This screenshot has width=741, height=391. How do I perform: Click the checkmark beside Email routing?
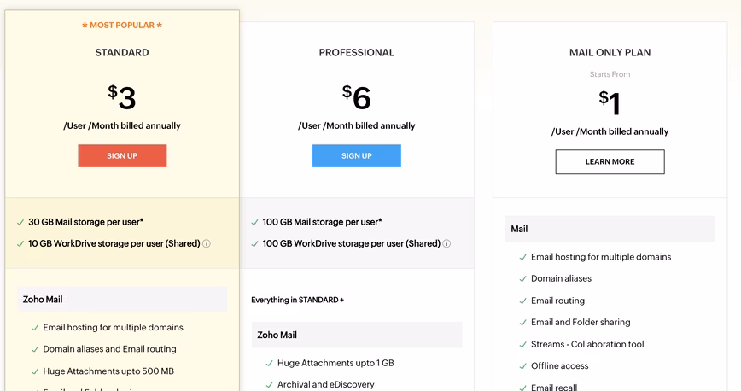point(522,301)
